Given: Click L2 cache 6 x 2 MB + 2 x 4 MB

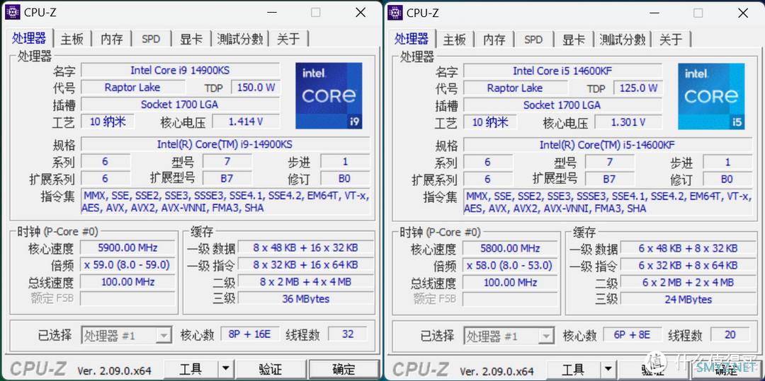Looking at the screenshot, I should pos(688,282).
